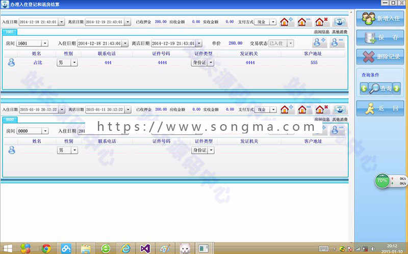Screen dimensions: 408x254
Task: Open the room 1601 dropdown
Action: 45,43
